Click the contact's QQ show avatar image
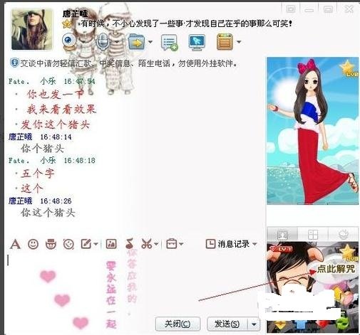Screen dimensions: 360x335 coord(313,131)
